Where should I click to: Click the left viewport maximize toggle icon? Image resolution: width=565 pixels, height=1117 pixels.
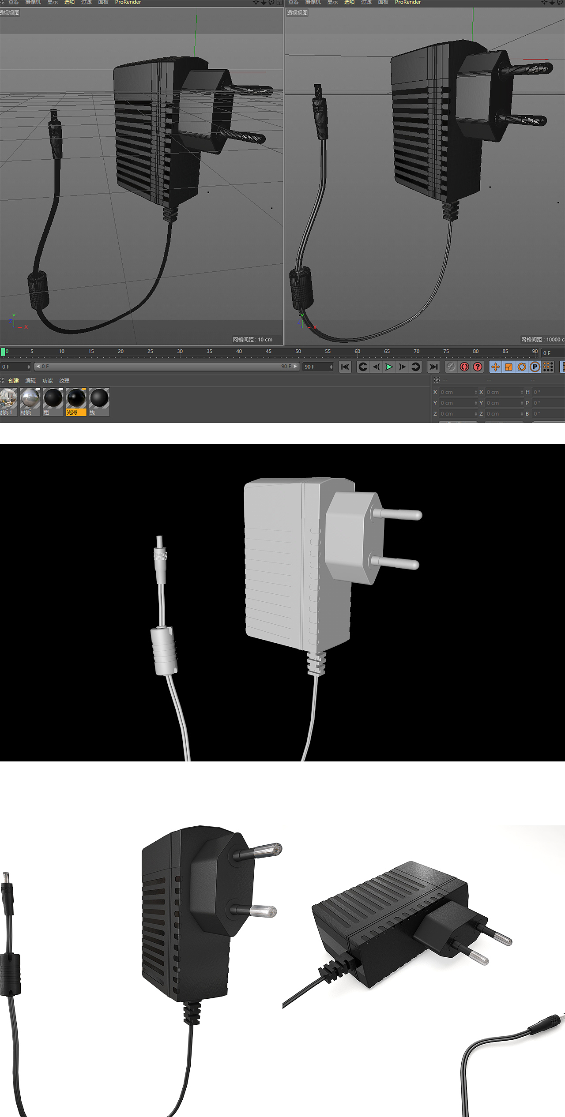point(279,2)
